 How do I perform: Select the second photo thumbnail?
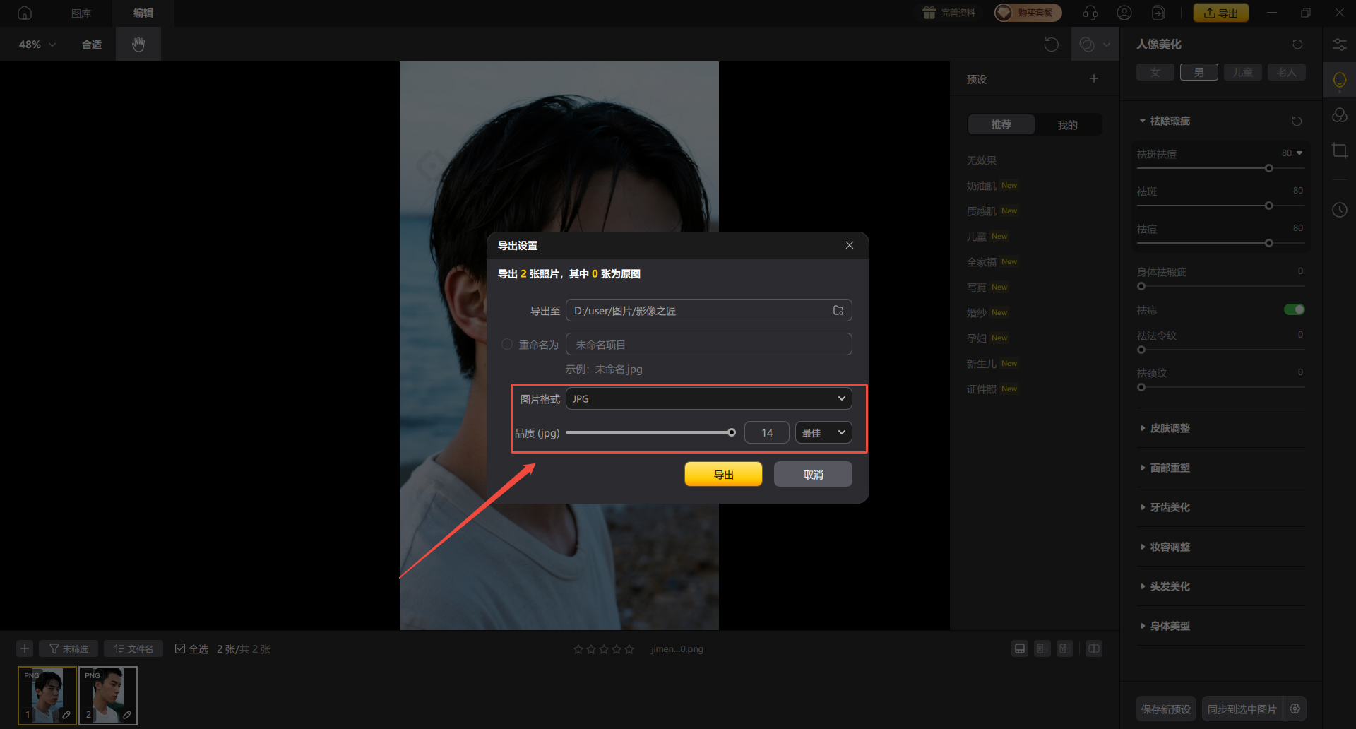pyautogui.click(x=107, y=695)
